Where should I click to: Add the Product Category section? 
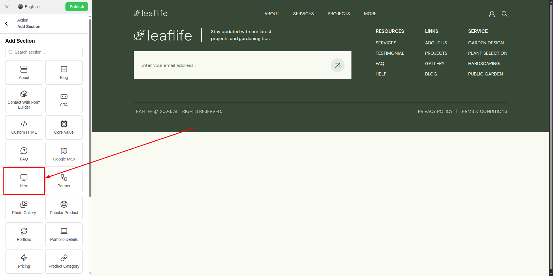coord(64,261)
